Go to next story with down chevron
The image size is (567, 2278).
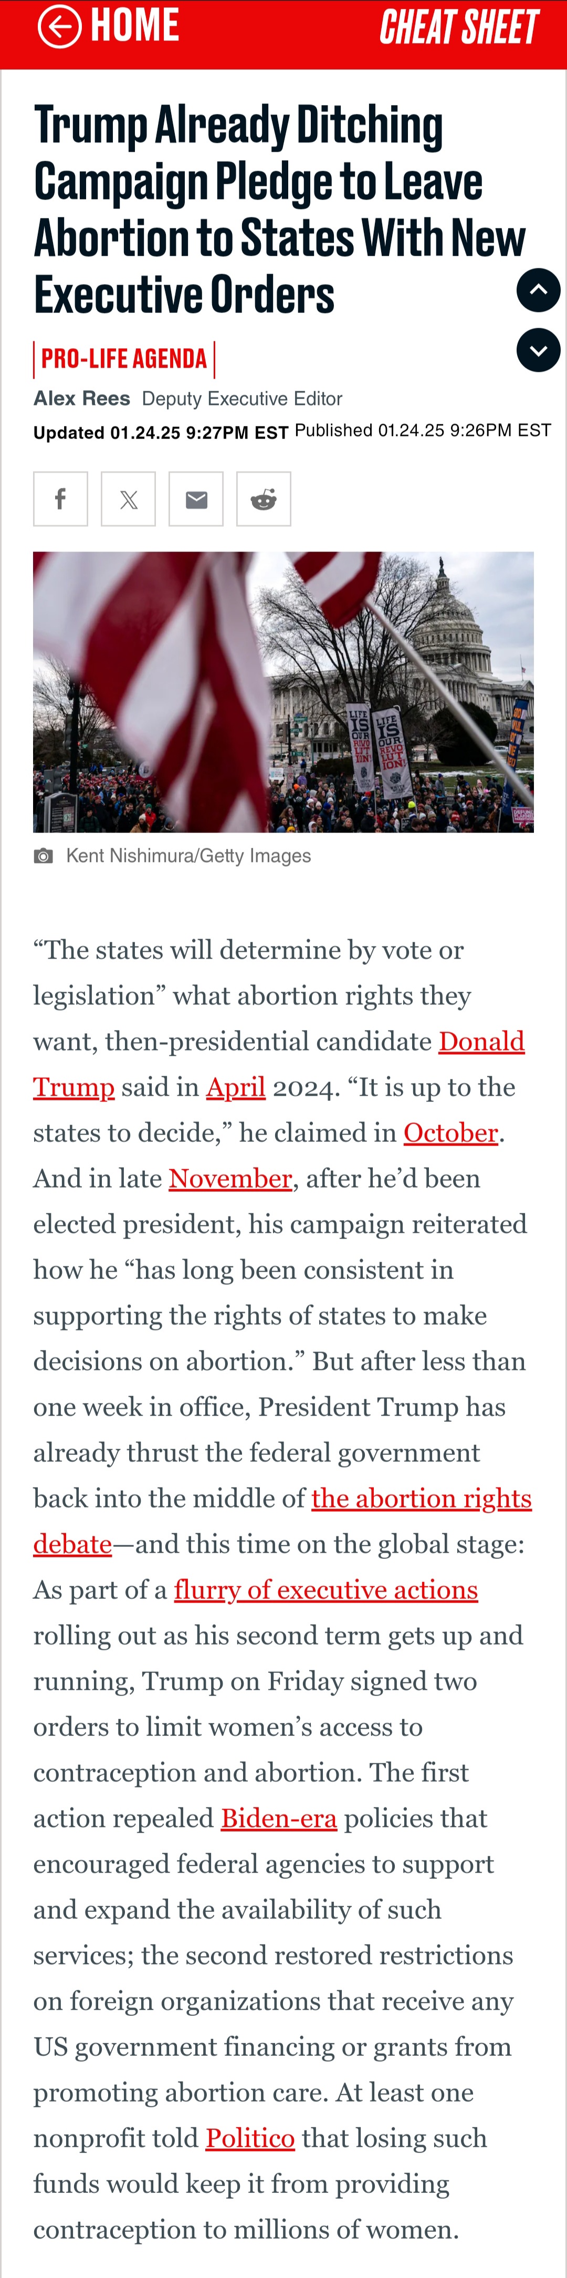tap(539, 350)
